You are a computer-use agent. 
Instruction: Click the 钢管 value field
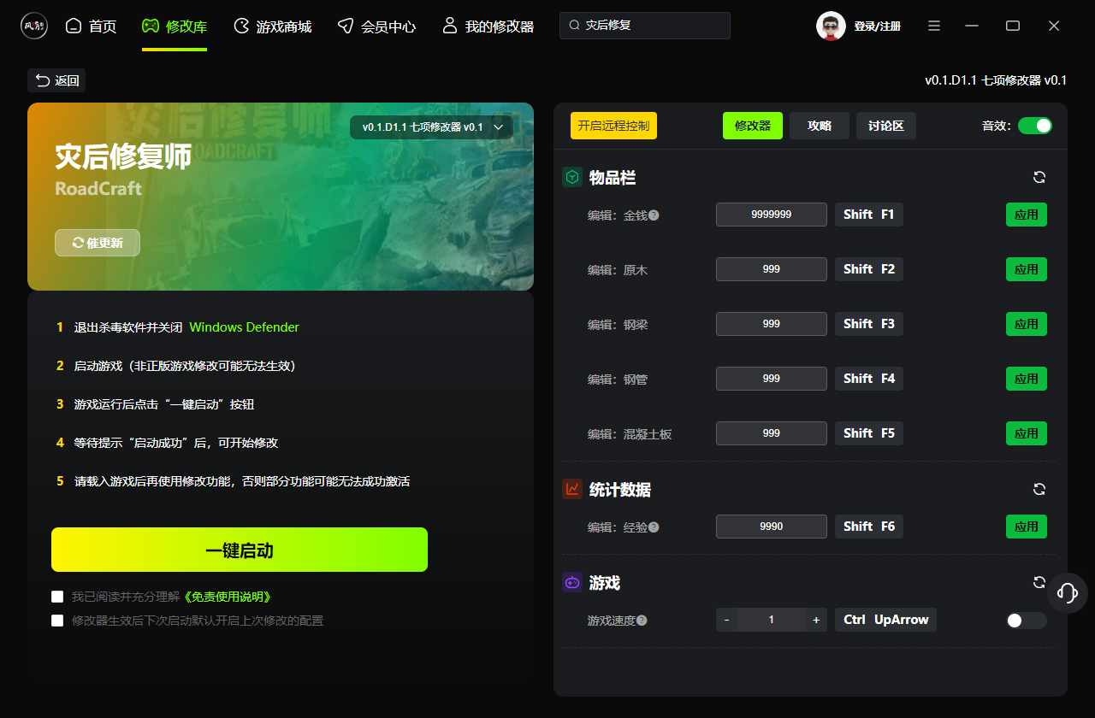(772, 379)
